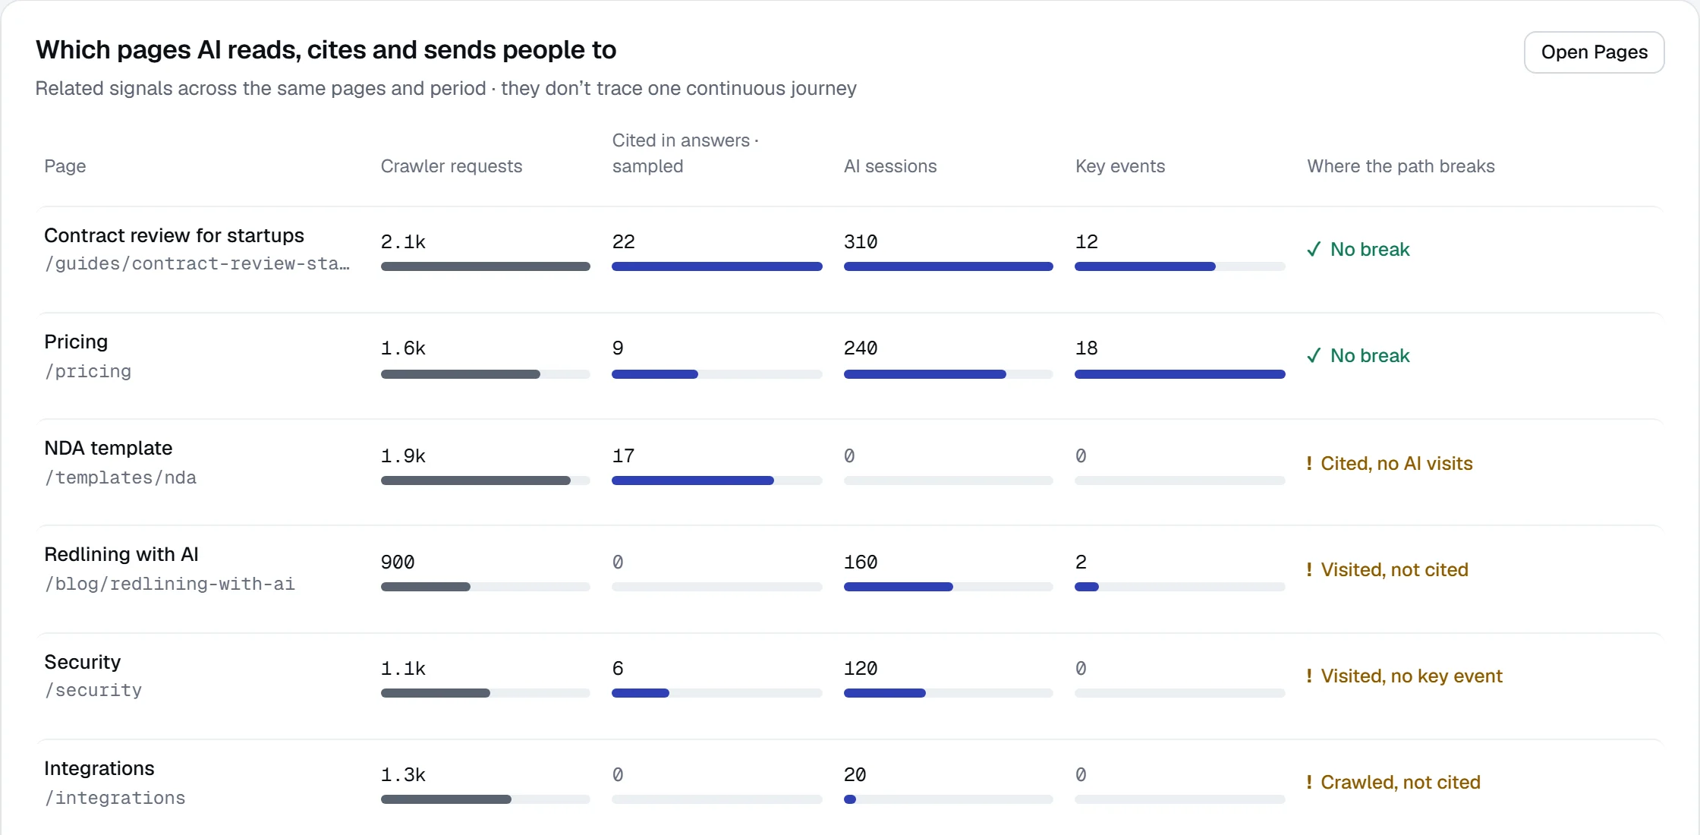The height and width of the screenshot is (835, 1700).
Task: Open the NDA template page title
Action: [x=108, y=448]
